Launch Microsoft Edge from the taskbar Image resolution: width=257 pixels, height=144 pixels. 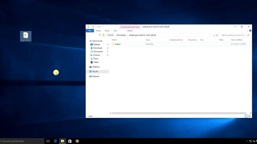[55, 141]
